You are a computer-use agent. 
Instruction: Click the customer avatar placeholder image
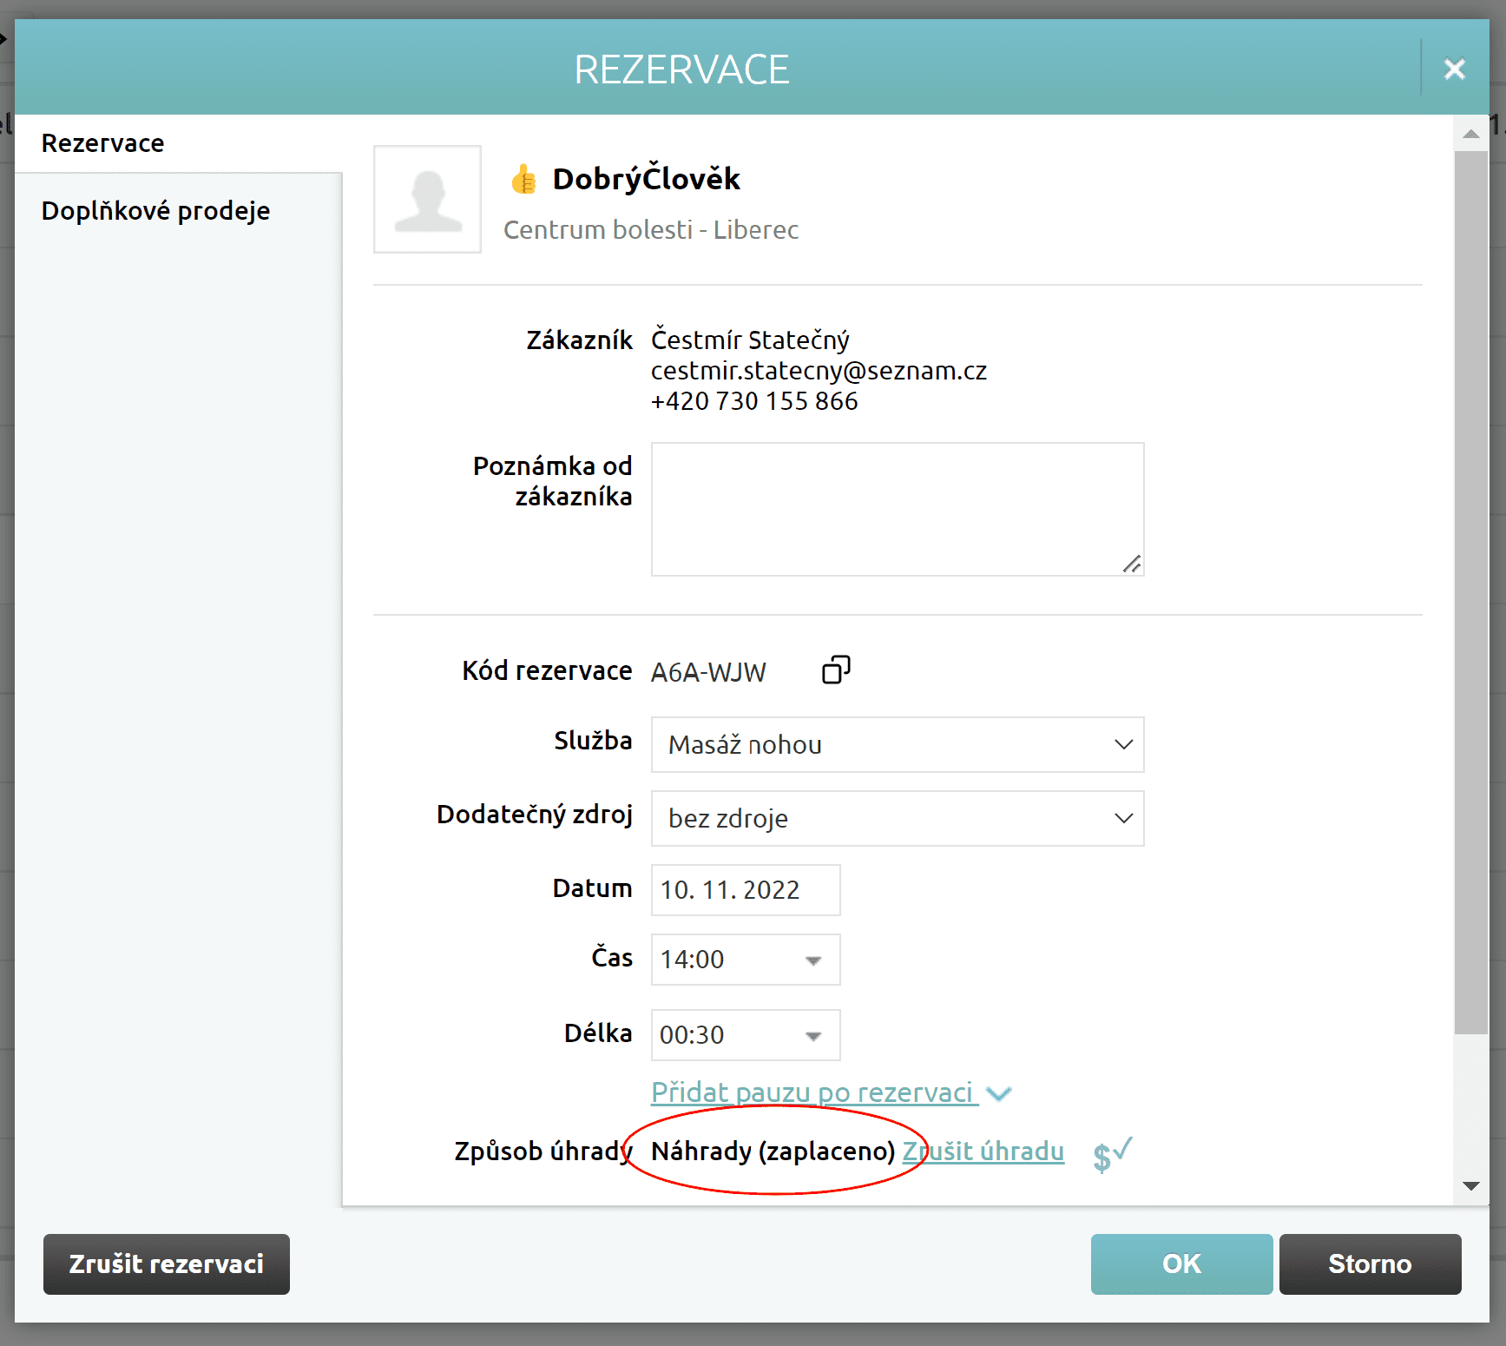click(427, 199)
